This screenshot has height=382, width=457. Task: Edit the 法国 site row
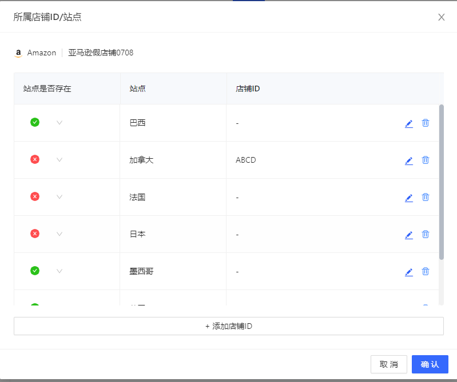pos(409,198)
